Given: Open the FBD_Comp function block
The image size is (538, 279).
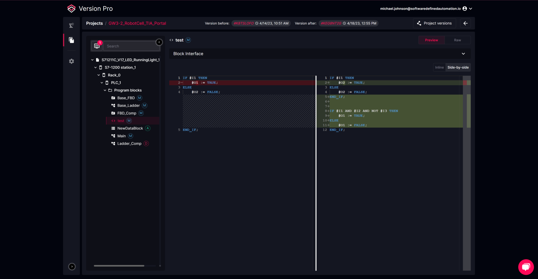Looking at the screenshot, I should click(114, 113).
